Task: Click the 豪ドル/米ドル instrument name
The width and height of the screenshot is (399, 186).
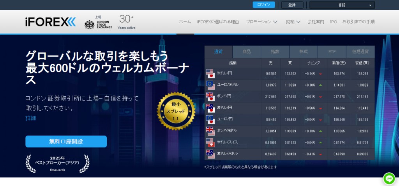Action: [x=228, y=153]
